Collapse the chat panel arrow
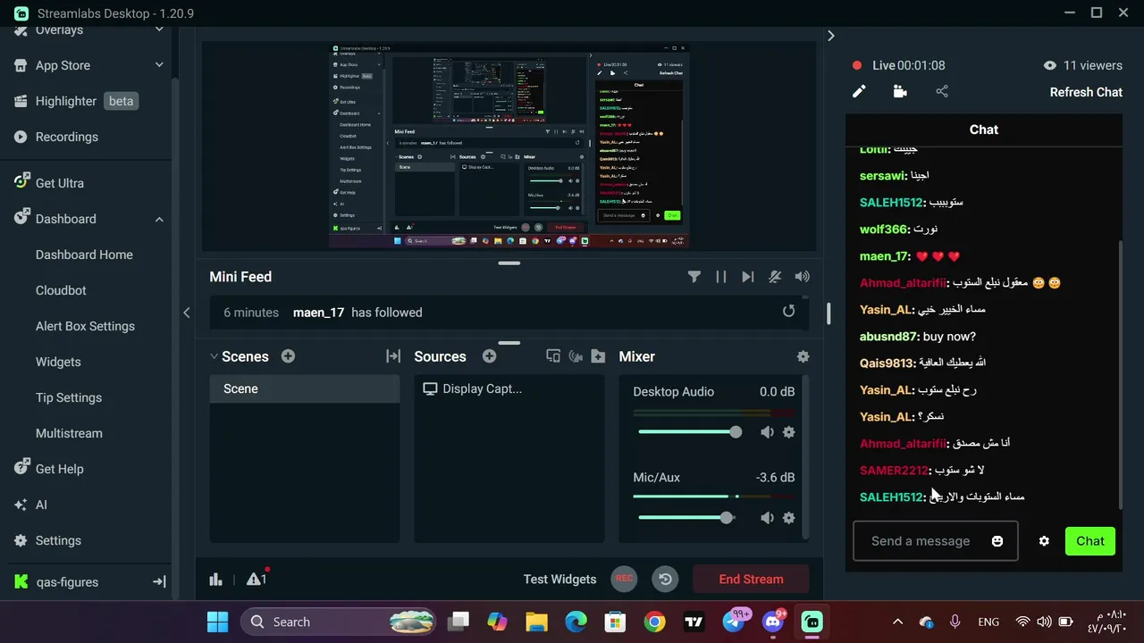1144x643 pixels. point(830,36)
